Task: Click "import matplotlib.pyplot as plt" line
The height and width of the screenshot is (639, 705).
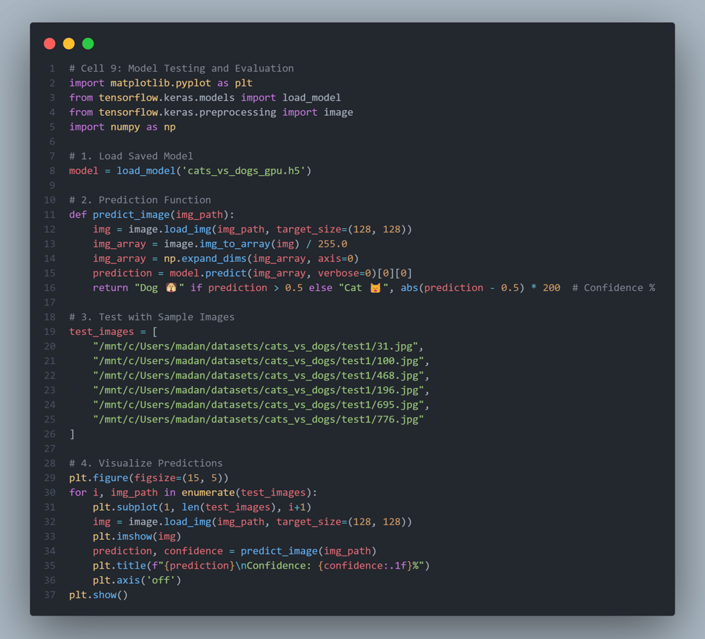Action: click(x=160, y=83)
